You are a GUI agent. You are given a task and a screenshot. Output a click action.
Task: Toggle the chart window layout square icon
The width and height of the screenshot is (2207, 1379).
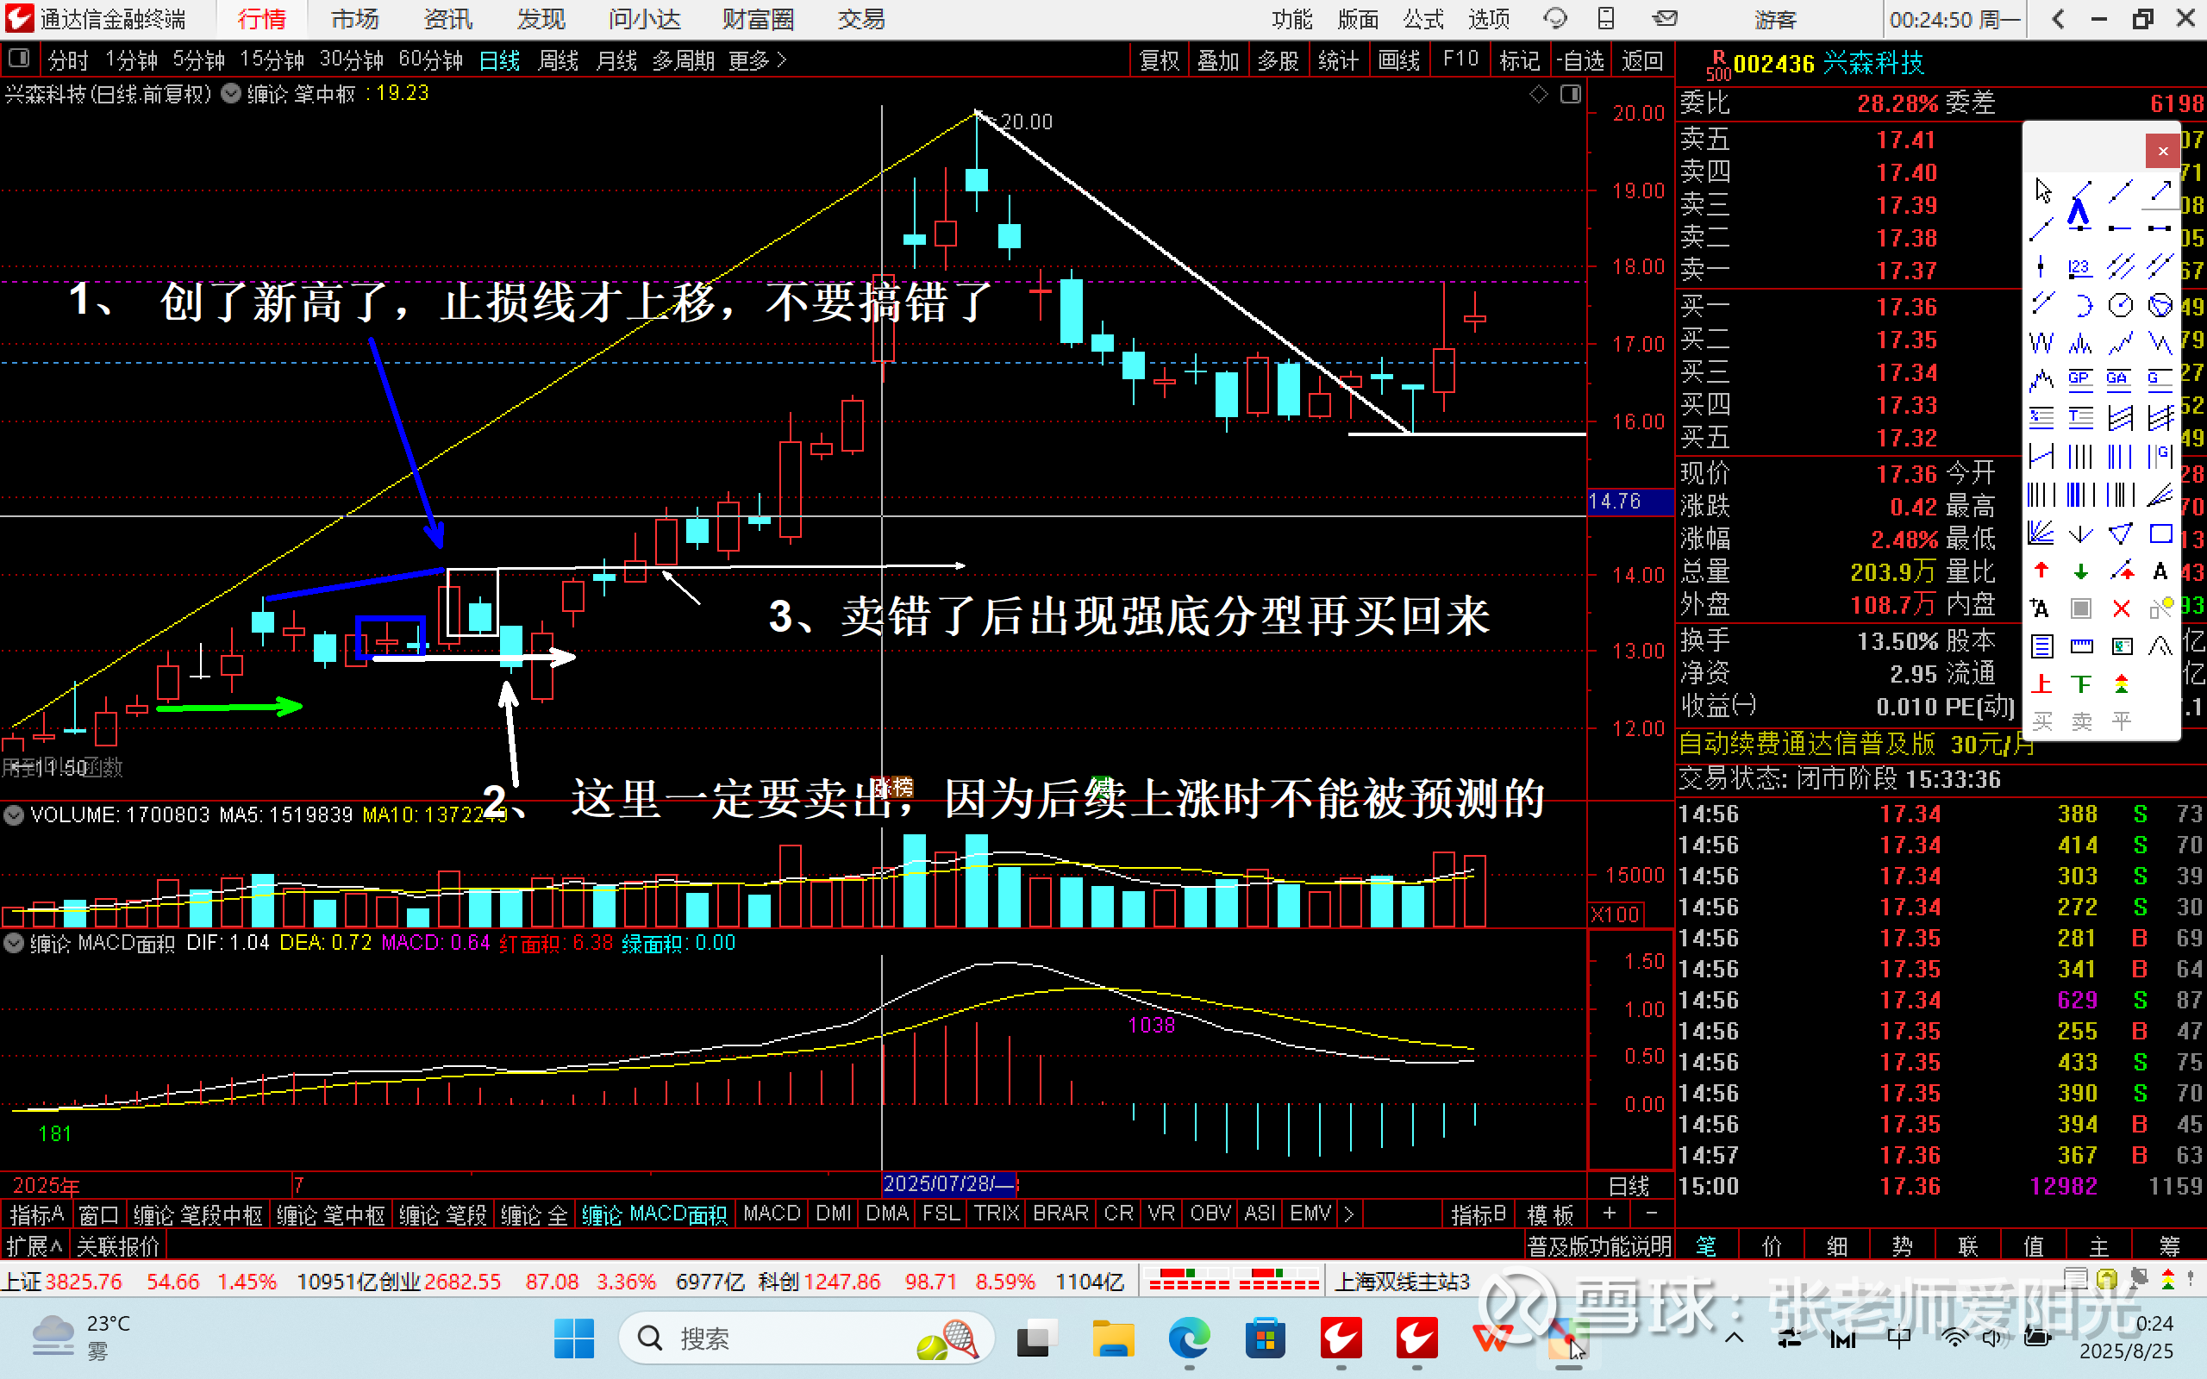[x=1570, y=94]
